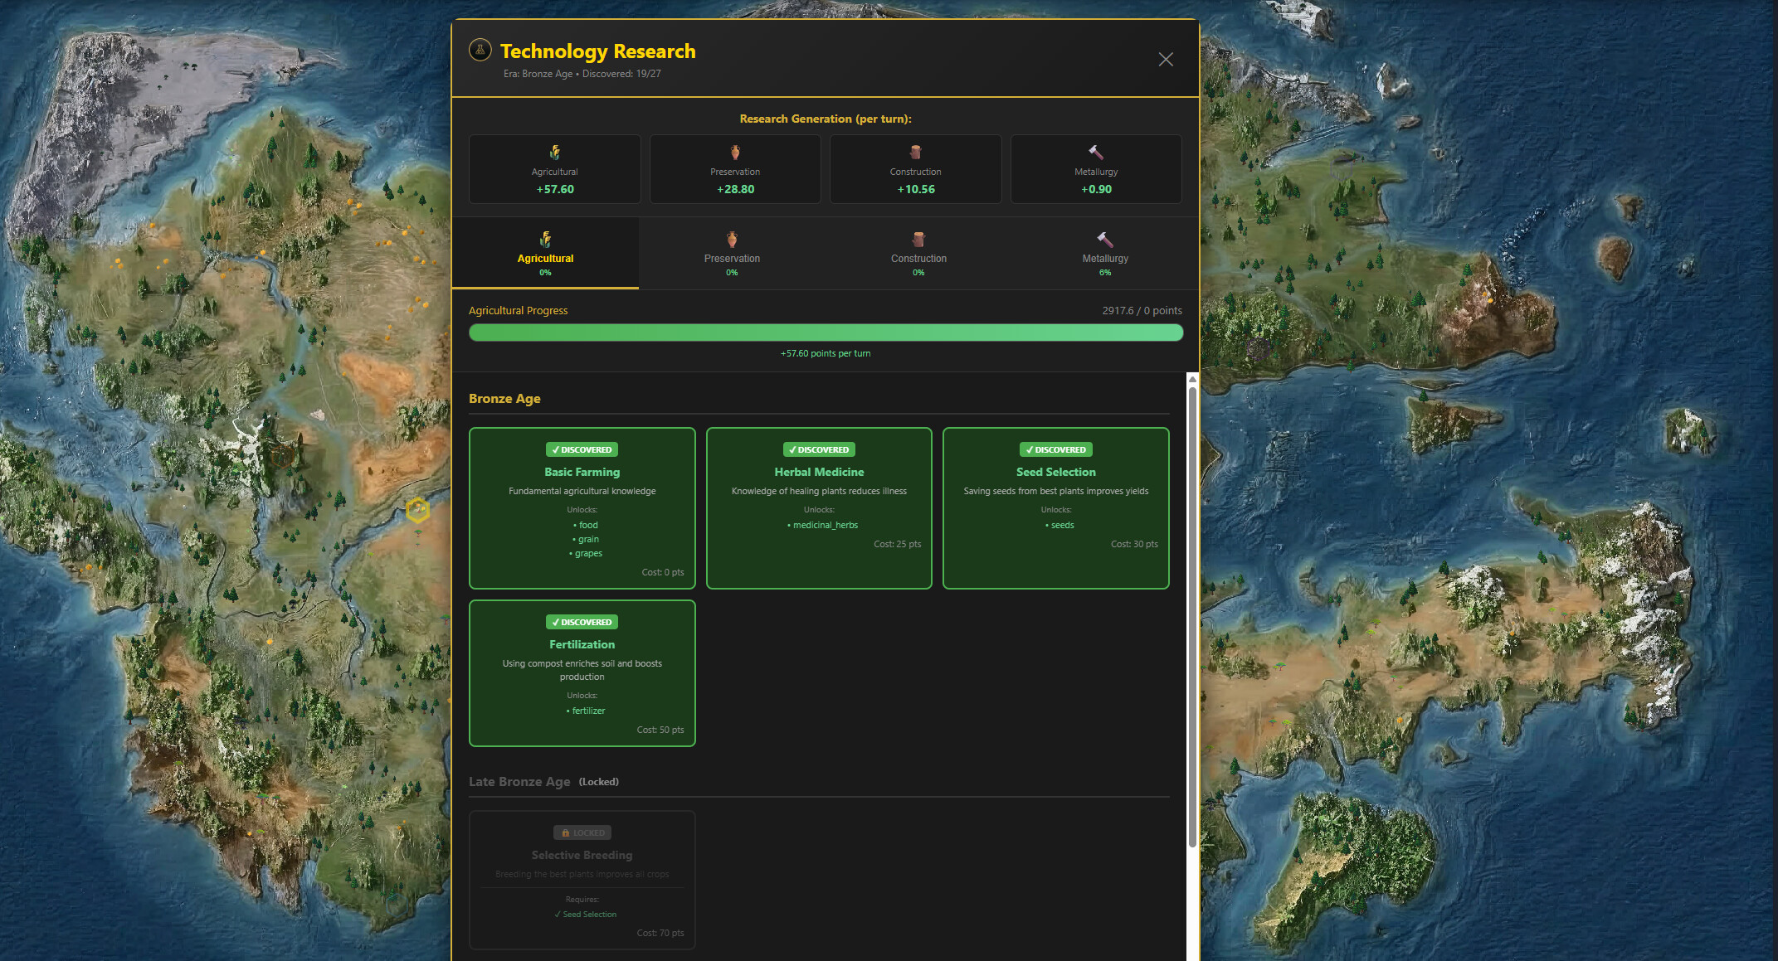
Task: Click the Metallurgy hammer icon card
Action: pos(1095,168)
